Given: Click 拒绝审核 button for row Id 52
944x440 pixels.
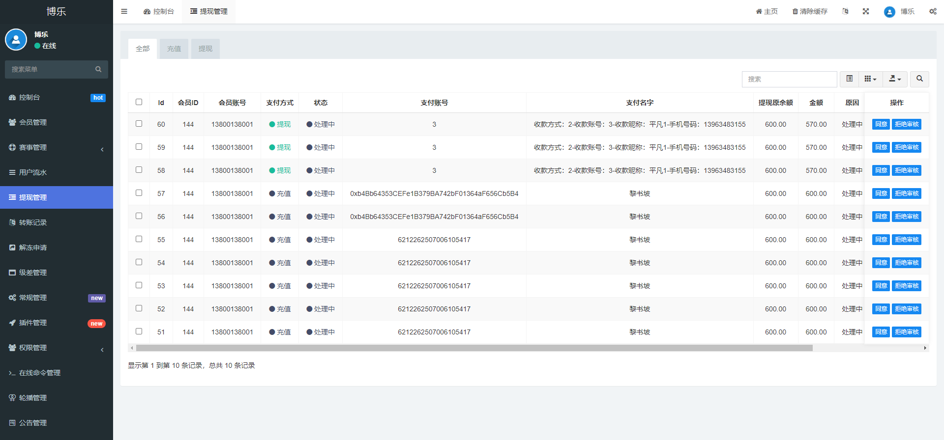Looking at the screenshot, I should pos(906,309).
